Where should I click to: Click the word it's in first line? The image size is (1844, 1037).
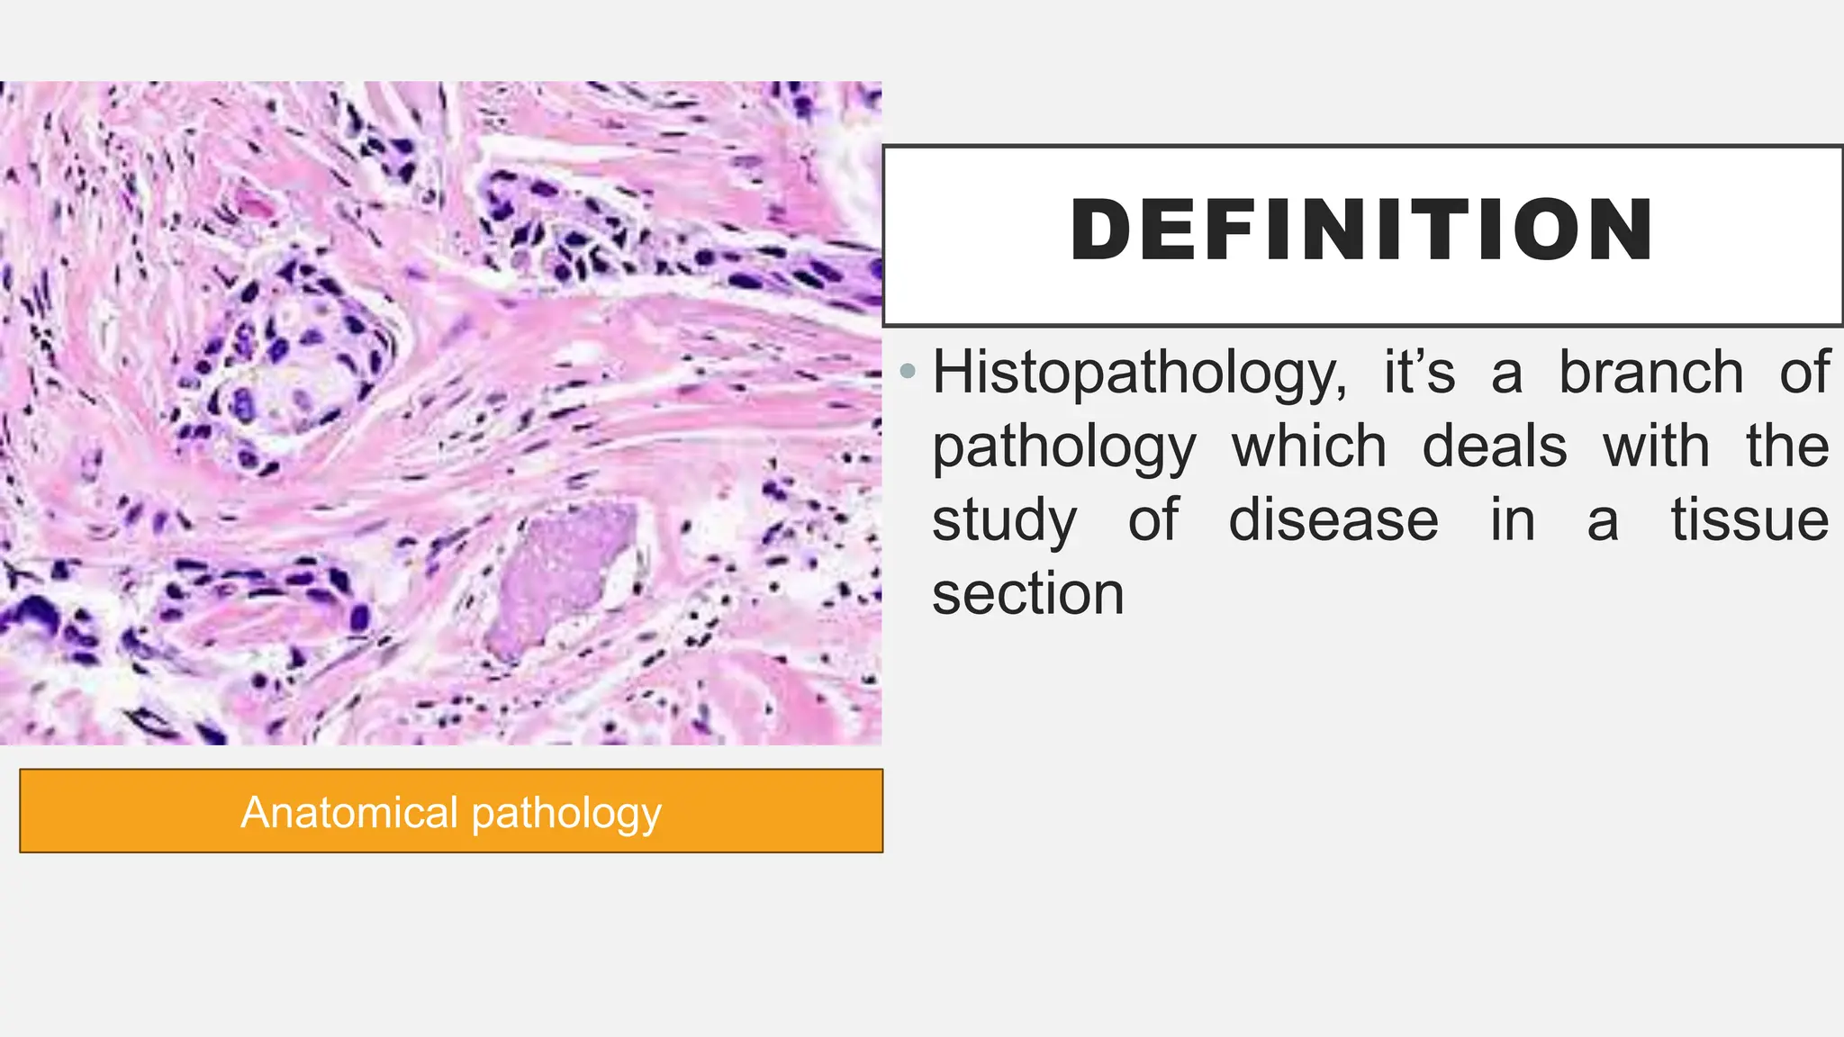coord(1418,373)
